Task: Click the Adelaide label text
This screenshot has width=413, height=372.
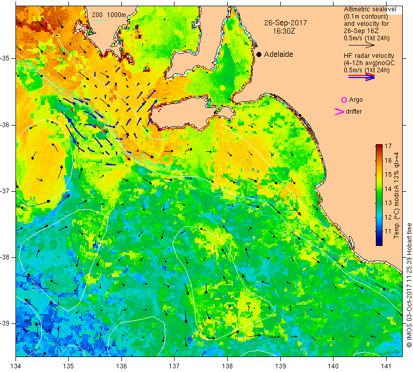Action: click(x=278, y=54)
